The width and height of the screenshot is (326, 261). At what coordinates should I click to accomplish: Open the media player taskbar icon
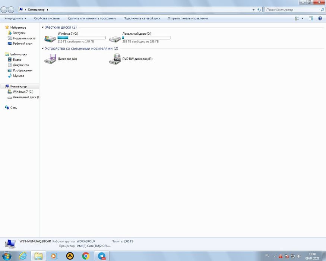53,256
